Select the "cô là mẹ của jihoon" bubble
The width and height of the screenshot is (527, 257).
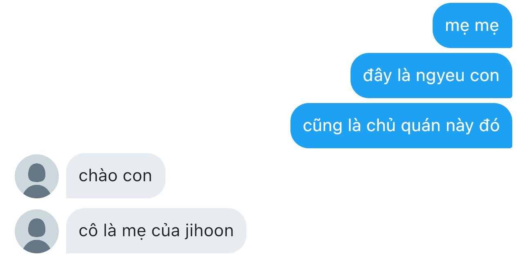click(x=156, y=231)
